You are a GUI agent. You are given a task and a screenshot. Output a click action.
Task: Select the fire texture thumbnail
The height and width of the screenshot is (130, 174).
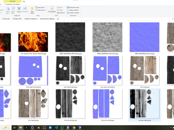(33, 42)
